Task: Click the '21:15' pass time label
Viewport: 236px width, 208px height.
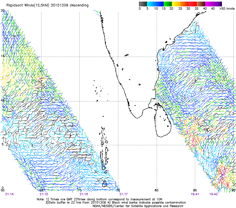Action: pyautogui.click(x=44, y=194)
